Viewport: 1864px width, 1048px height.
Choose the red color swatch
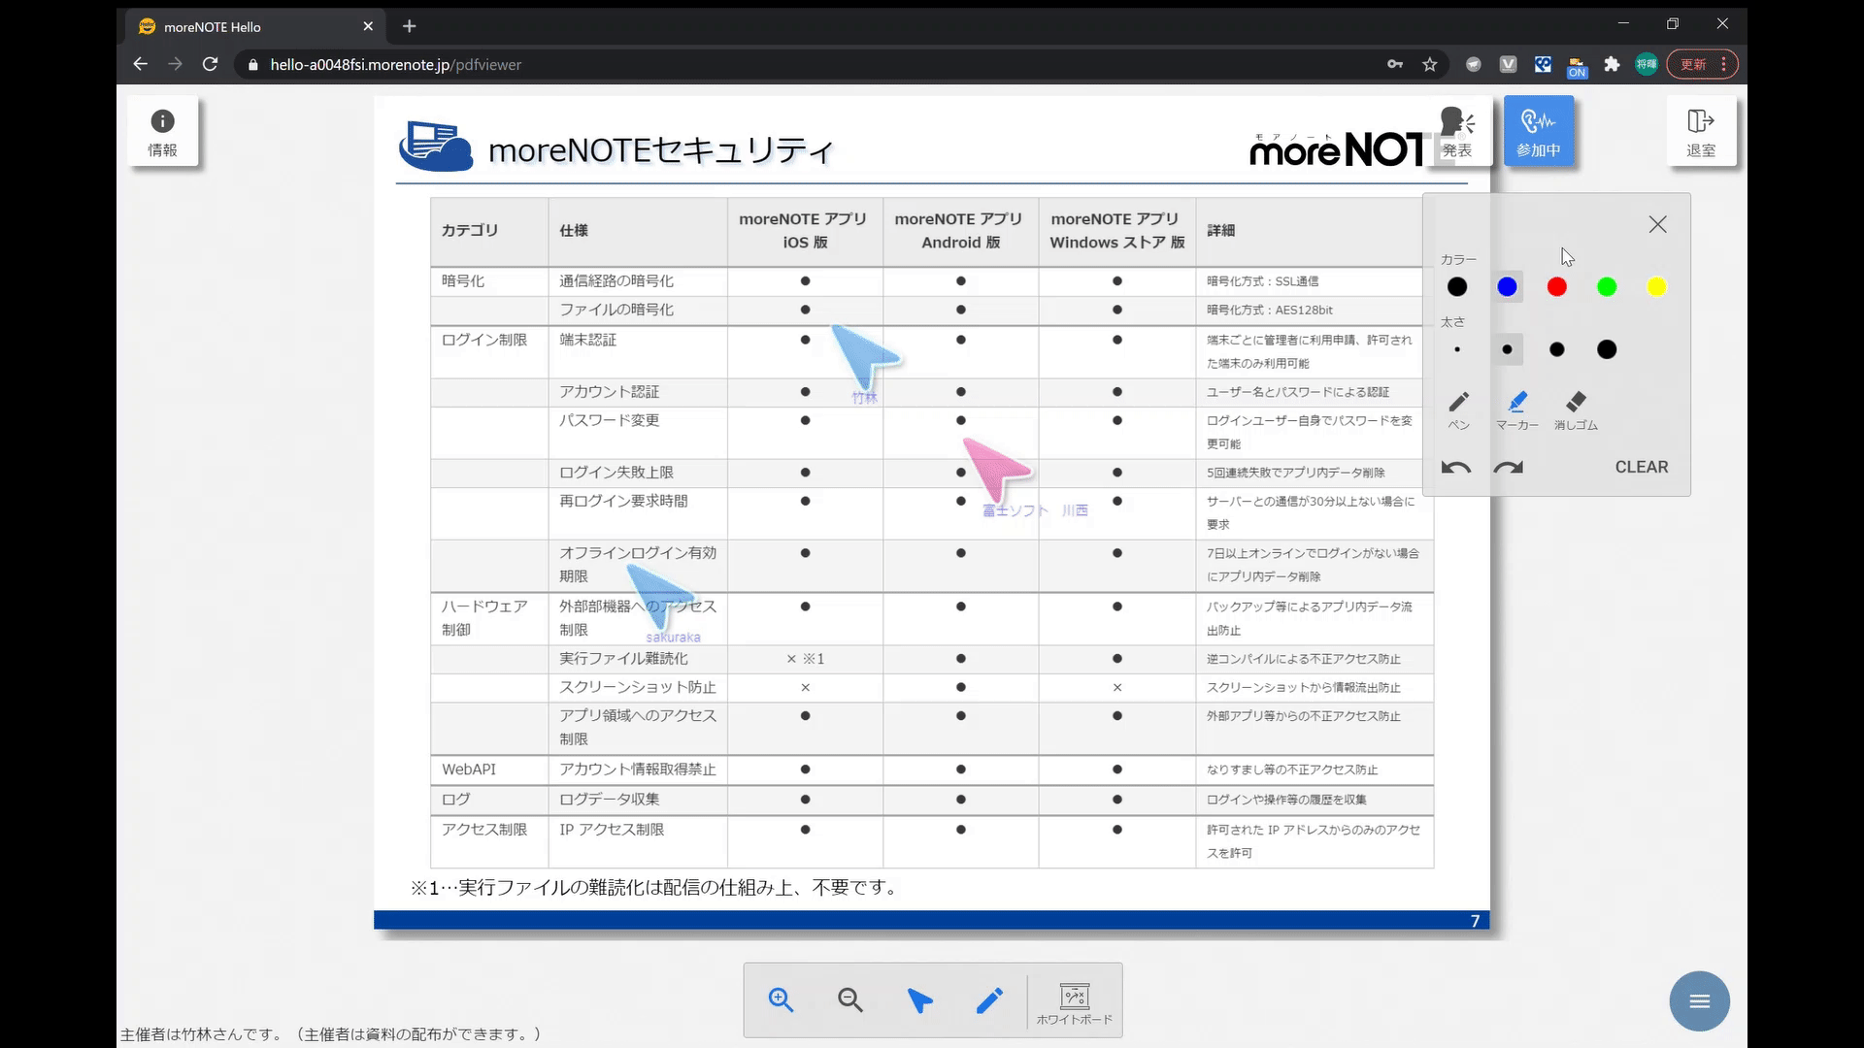pyautogui.click(x=1557, y=287)
